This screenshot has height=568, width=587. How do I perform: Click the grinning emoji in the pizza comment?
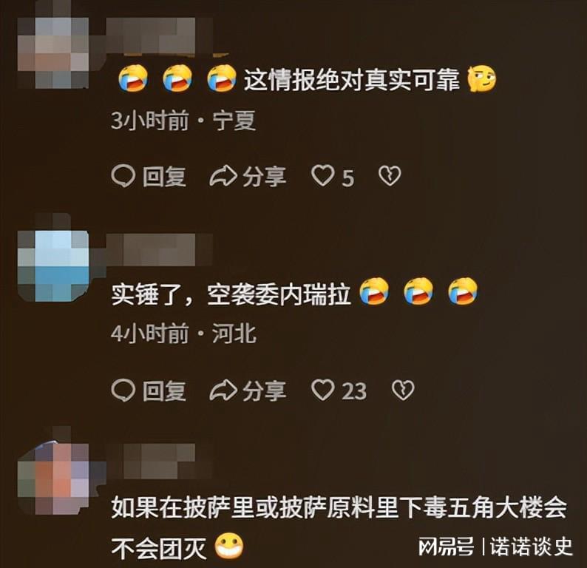click(229, 546)
